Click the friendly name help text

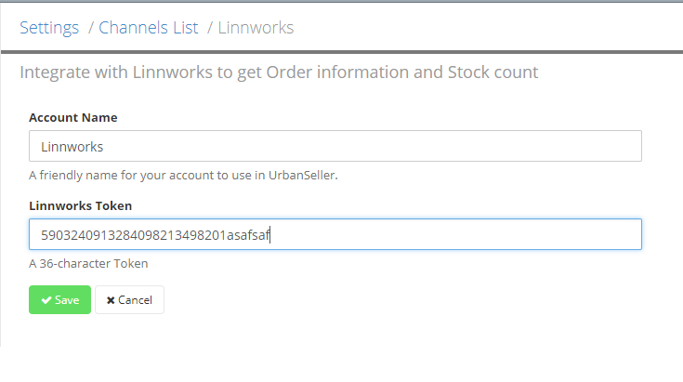click(182, 175)
